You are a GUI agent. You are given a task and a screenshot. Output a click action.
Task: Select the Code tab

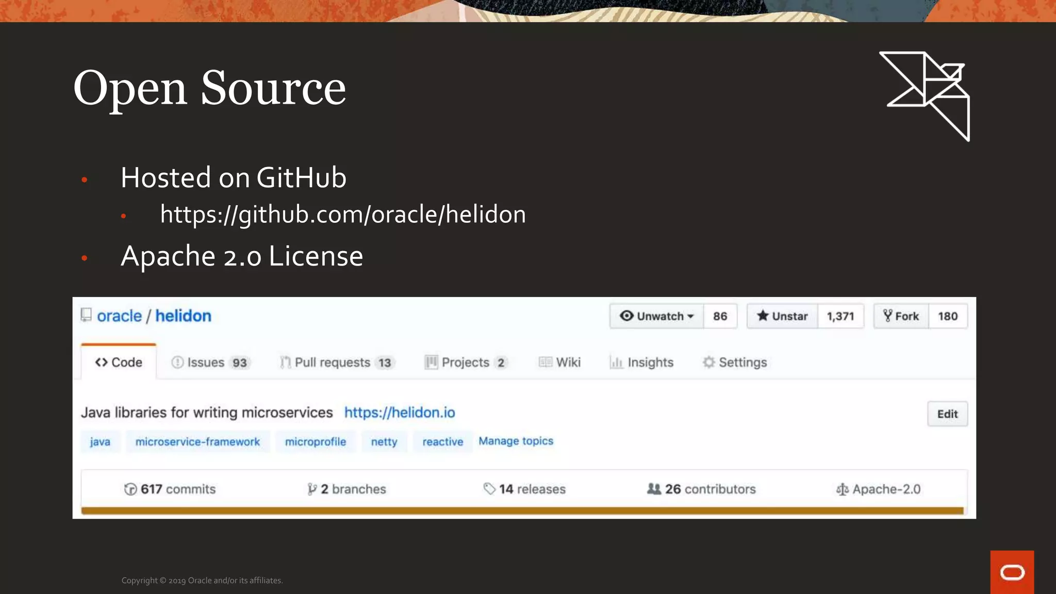[x=119, y=362]
